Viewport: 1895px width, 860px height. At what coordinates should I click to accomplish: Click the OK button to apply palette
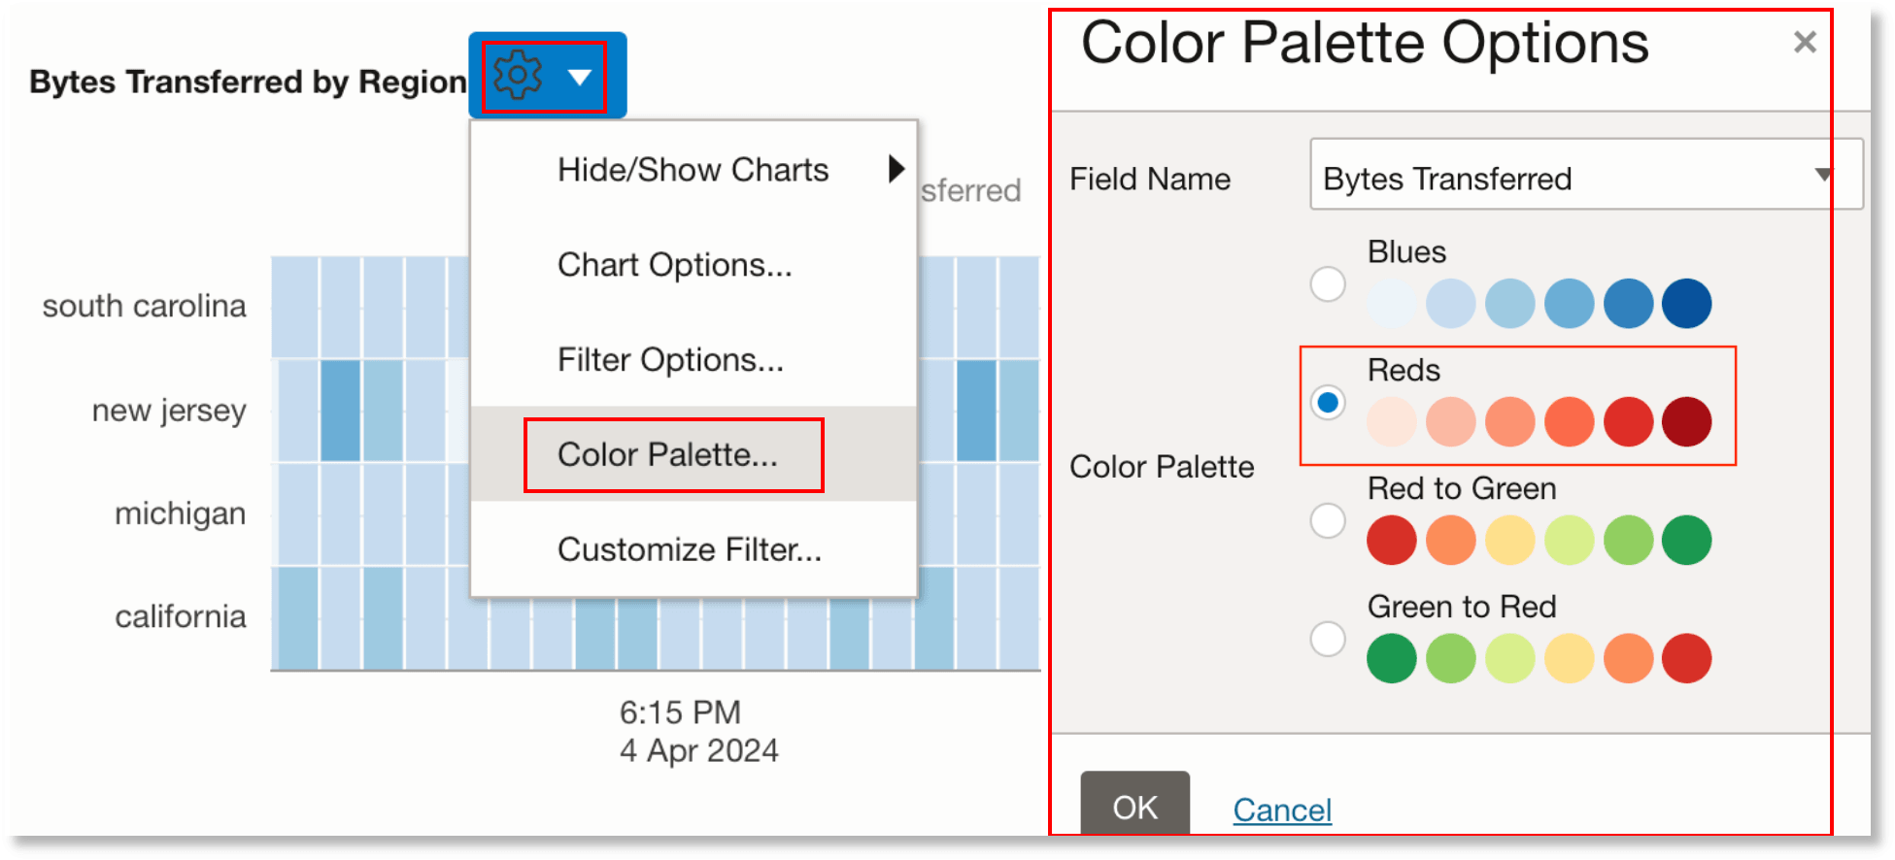tap(1134, 807)
